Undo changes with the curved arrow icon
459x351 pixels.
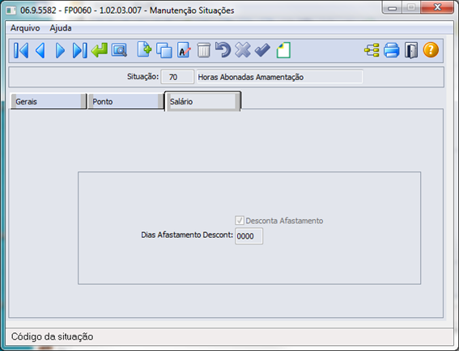(x=223, y=49)
